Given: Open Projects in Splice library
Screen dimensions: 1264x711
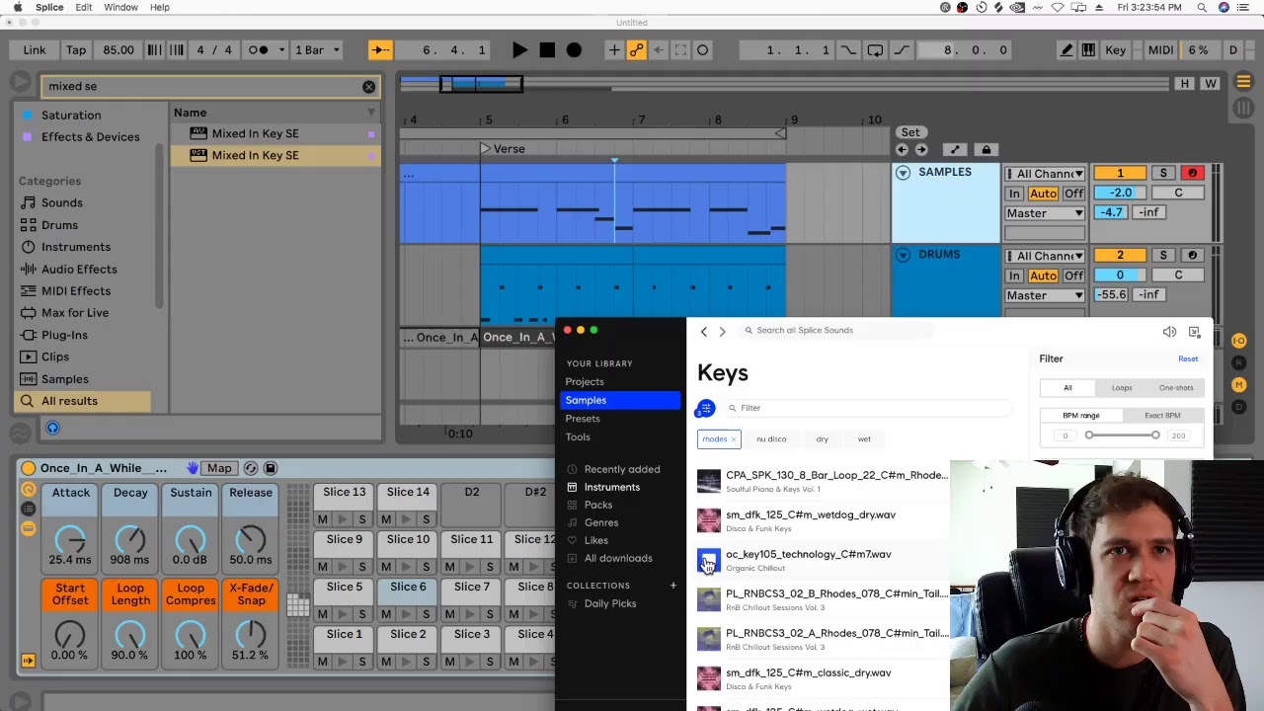Looking at the screenshot, I should [x=585, y=382].
